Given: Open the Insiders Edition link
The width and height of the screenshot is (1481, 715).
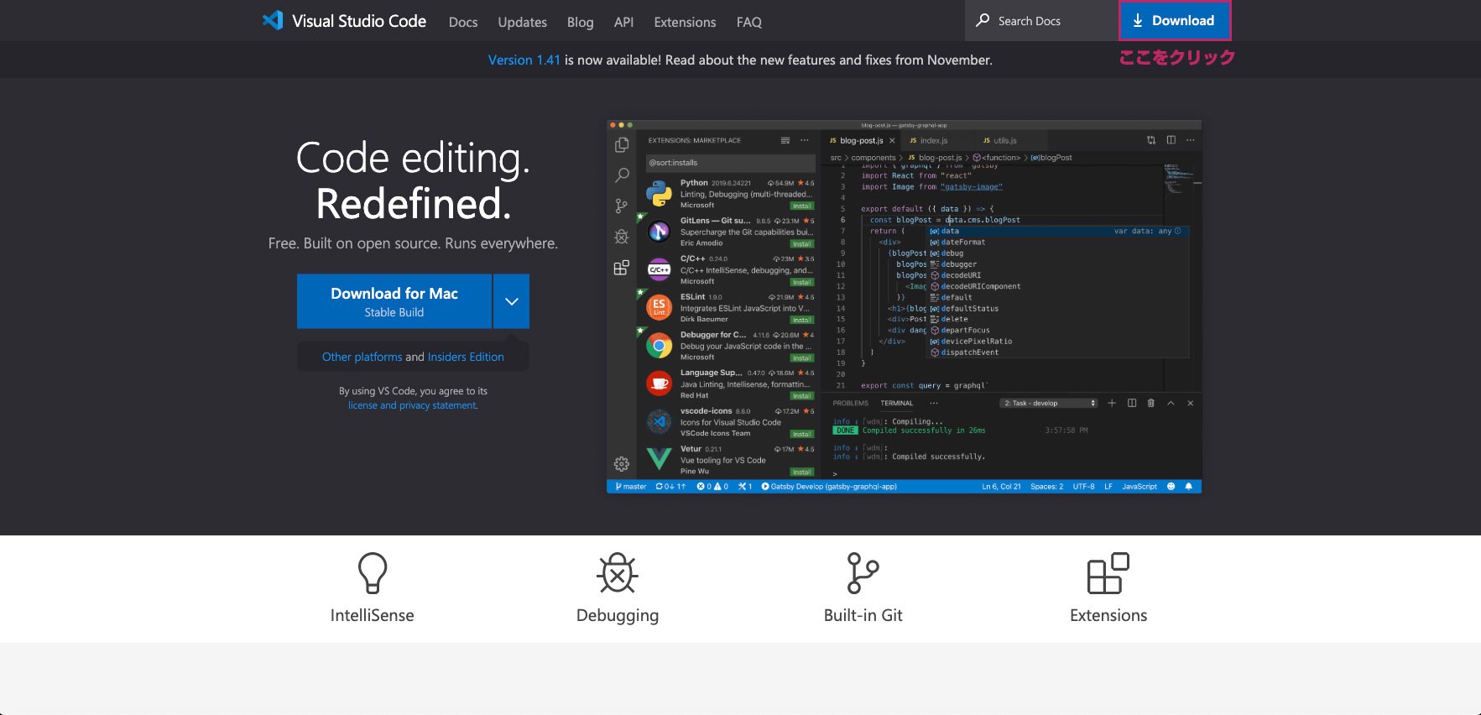Looking at the screenshot, I should click(466, 357).
